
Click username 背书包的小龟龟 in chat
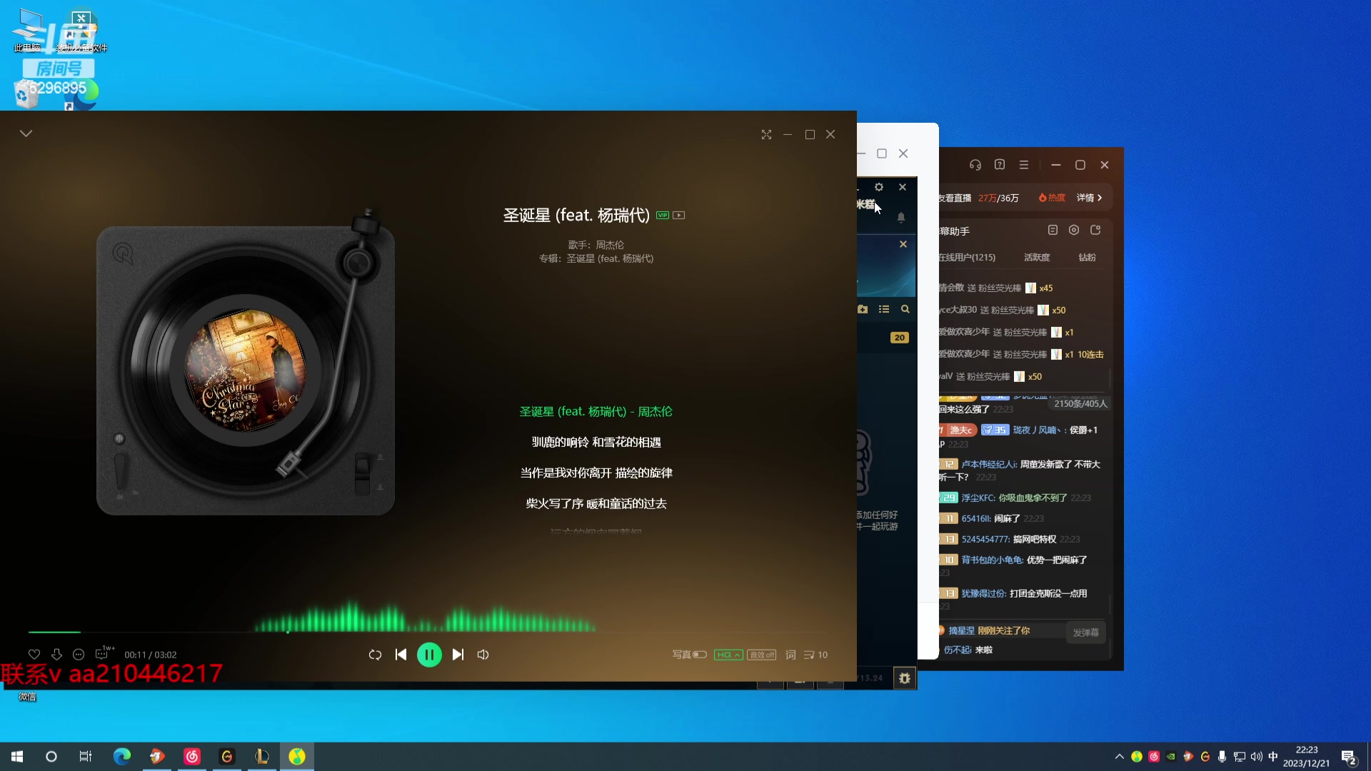(993, 560)
